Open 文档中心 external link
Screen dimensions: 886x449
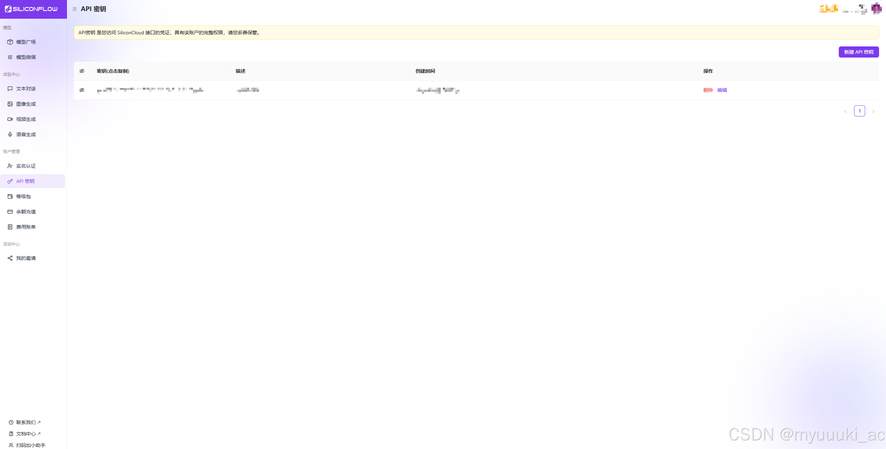[x=26, y=434]
